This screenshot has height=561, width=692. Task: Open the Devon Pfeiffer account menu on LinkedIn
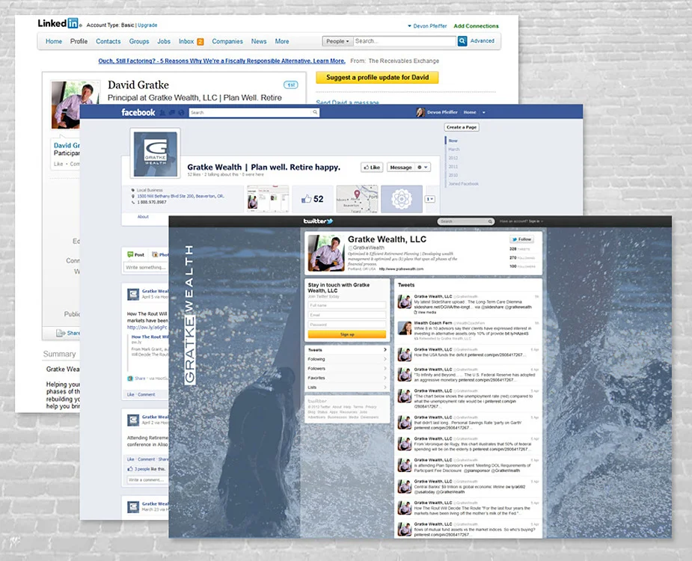click(x=426, y=26)
